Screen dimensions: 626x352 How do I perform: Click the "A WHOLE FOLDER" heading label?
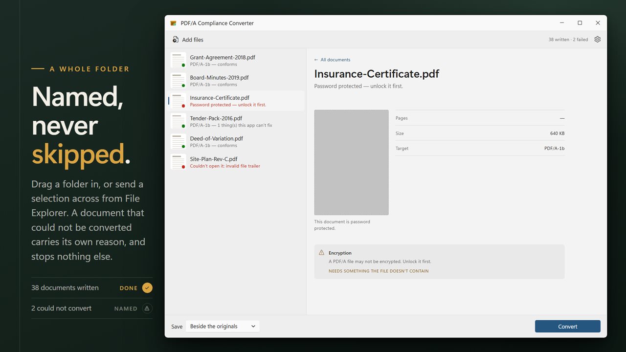point(89,69)
